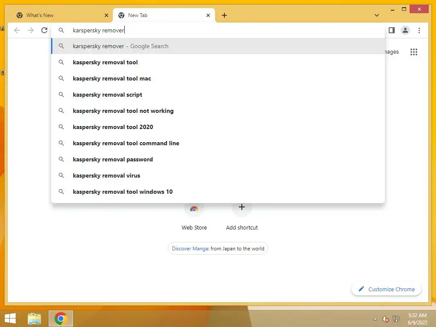Viewport: 436px width, 327px height.
Task: Minimize the Chrome window
Action: click(x=392, y=9)
